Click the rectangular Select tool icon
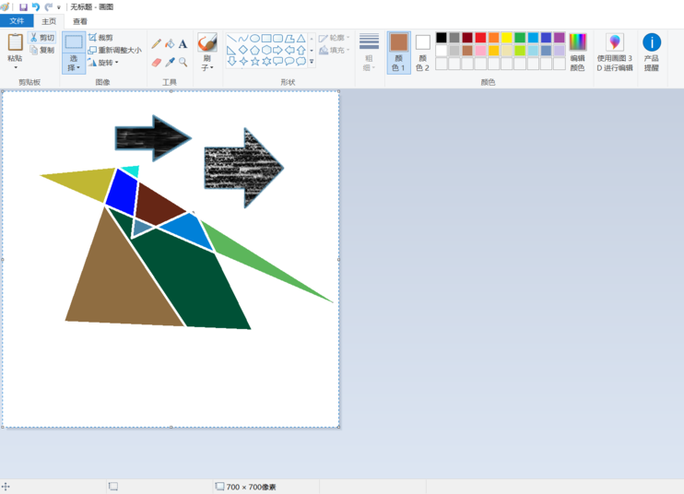684x494 pixels. click(x=74, y=42)
